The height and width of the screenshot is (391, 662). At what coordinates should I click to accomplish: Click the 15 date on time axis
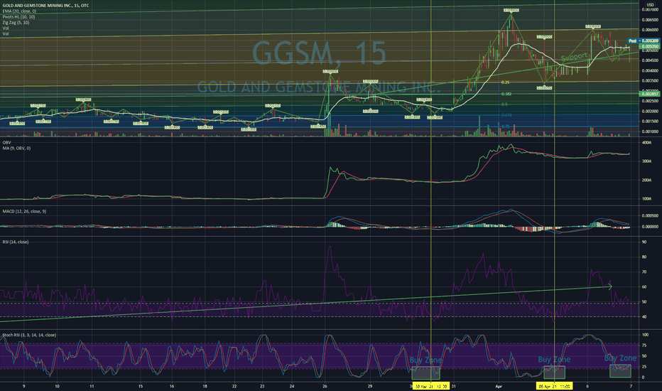pos(140,386)
